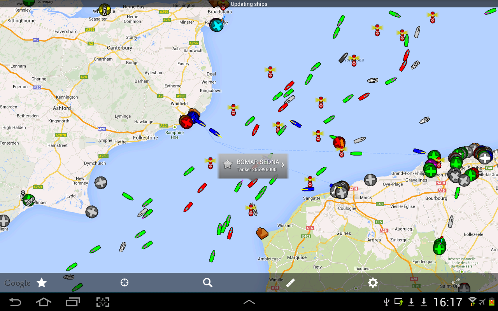Tap the grey cross marker near New Romney
Image resolution: width=498 pixels, height=311 pixels.
pos(101,182)
